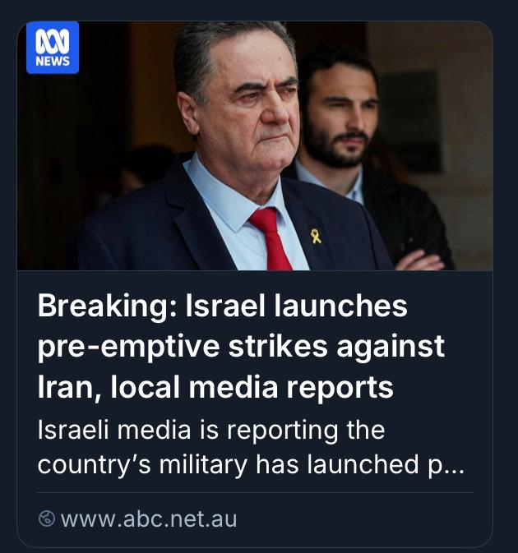Viewport: 518px width, 553px height.
Task: Click the red tie in the photo
Action: click(272, 238)
